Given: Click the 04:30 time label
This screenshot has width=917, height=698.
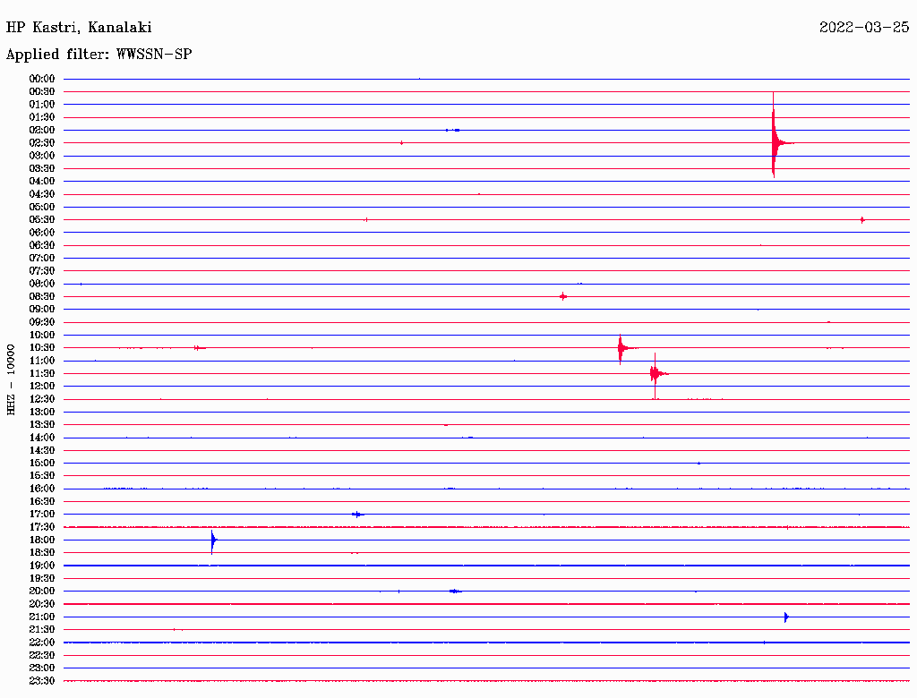Looking at the screenshot, I should 42,194.
